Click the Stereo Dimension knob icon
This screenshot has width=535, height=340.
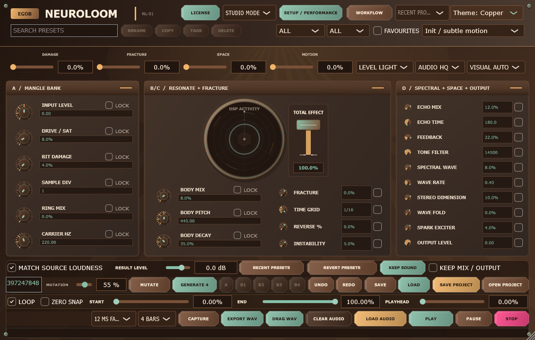pyautogui.click(x=408, y=197)
